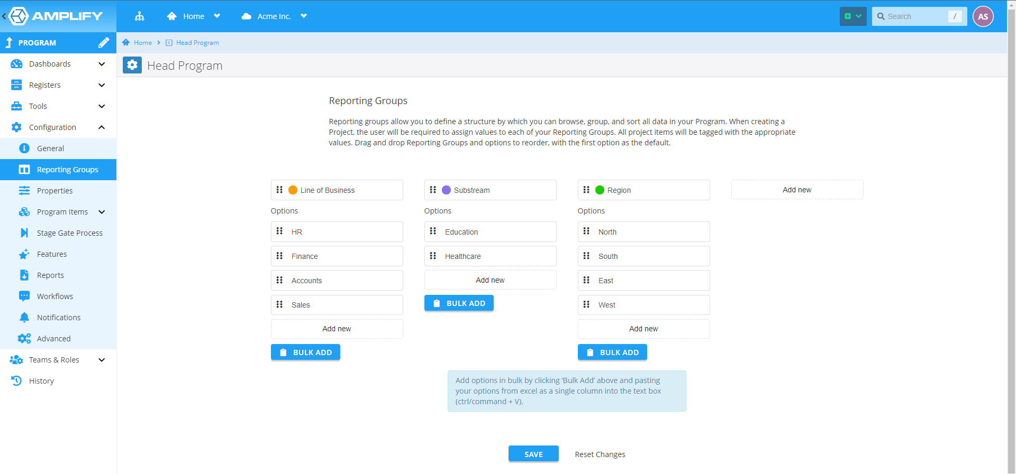Viewport: 1016px width, 474px height.
Task: Click the drag handle on South option
Action: [x=586, y=256]
